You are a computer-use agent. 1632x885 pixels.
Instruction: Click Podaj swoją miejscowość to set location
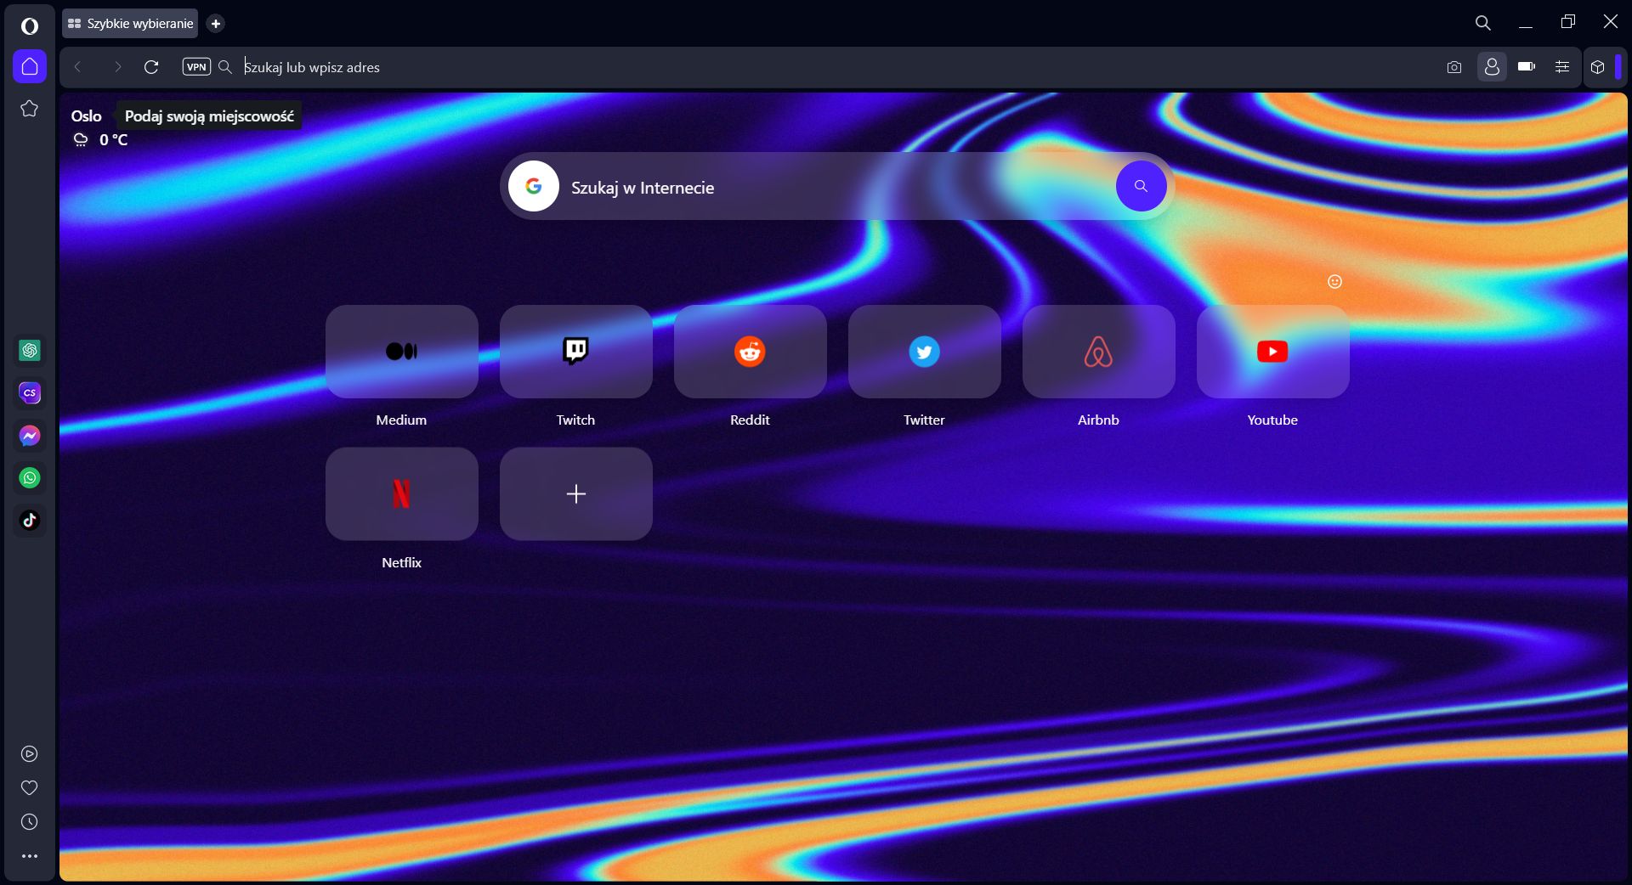(x=208, y=116)
